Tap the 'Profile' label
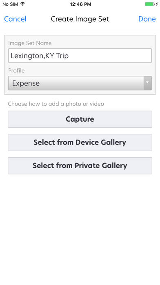 (x=16, y=70)
